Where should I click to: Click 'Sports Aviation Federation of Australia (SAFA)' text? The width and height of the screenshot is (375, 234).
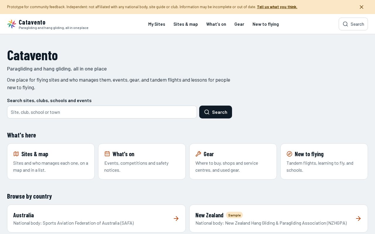tap(88, 223)
